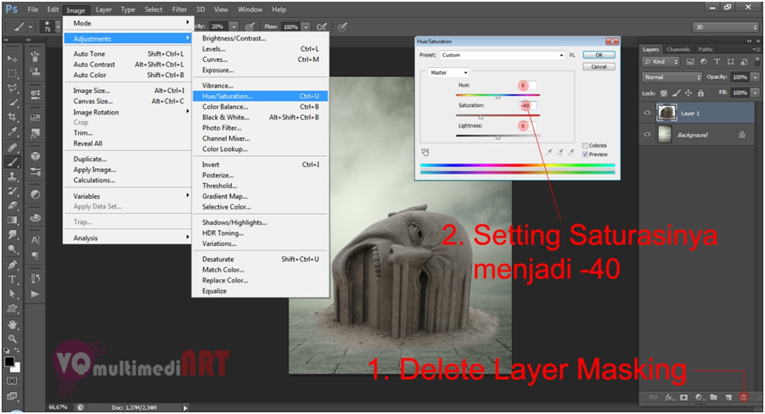The image size is (765, 414).
Task: Select the Clone Stamp tool
Action: (x=12, y=176)
